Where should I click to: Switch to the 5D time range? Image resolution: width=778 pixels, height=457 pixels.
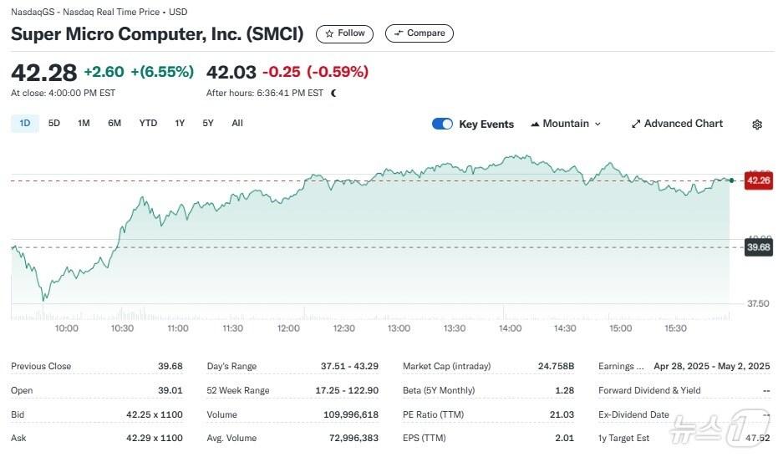point(54,124)
